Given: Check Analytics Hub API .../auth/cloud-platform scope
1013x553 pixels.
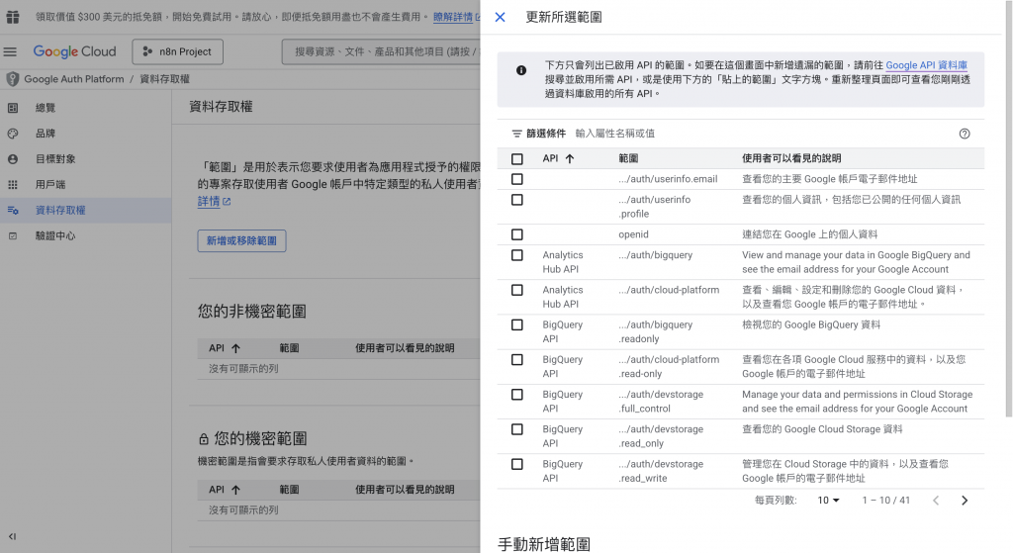Looking at the screenshot, I should [x=516, y=290].
